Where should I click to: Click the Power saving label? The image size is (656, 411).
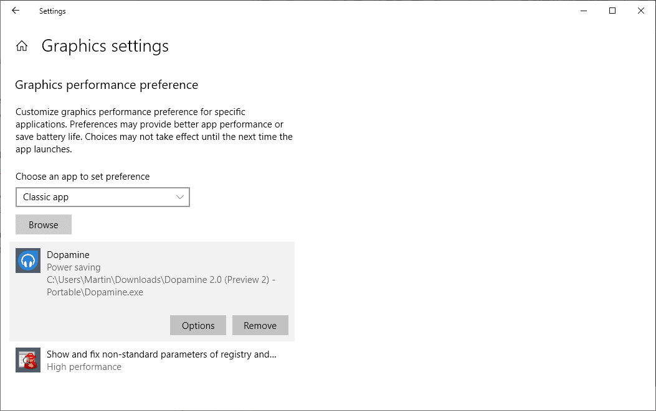74,267
